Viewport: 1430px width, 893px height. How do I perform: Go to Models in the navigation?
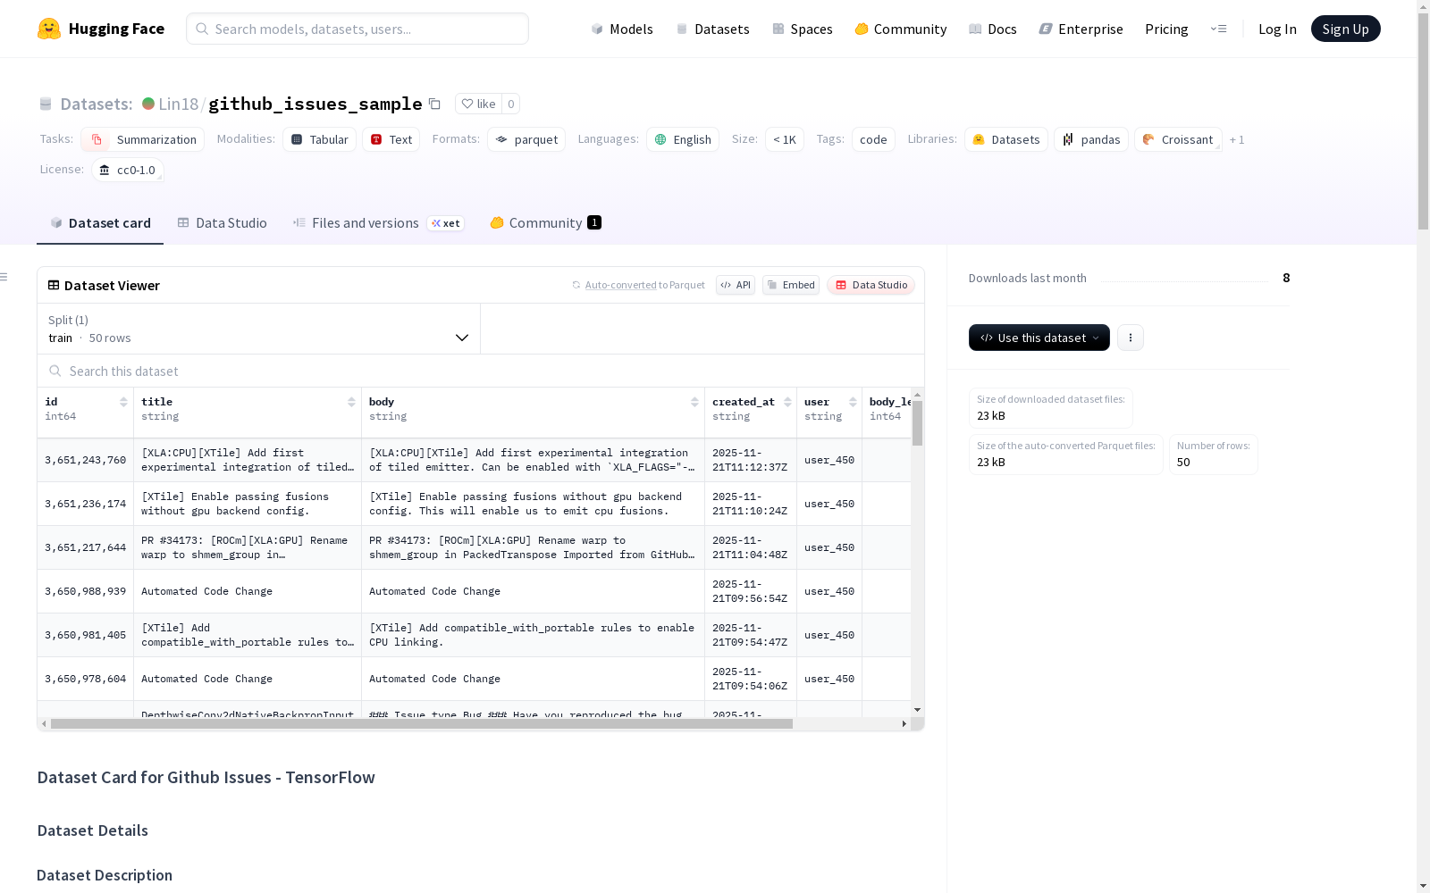pos(622,29)
